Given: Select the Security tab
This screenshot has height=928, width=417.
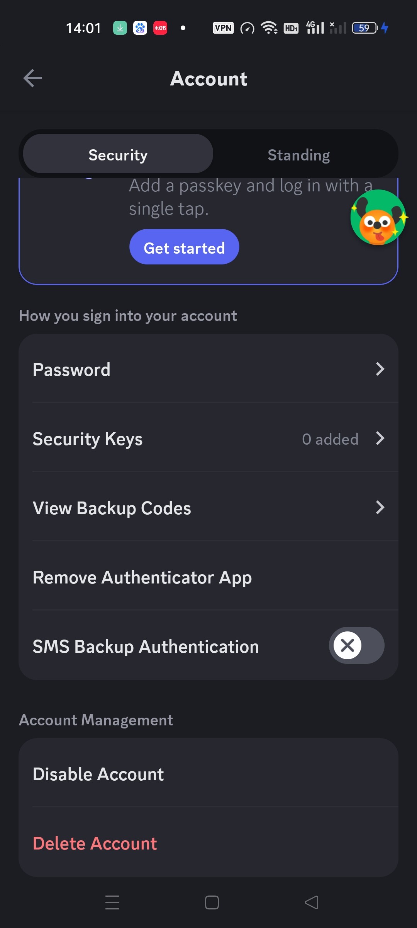Looking at the screenshot, I should pos(118,155).
